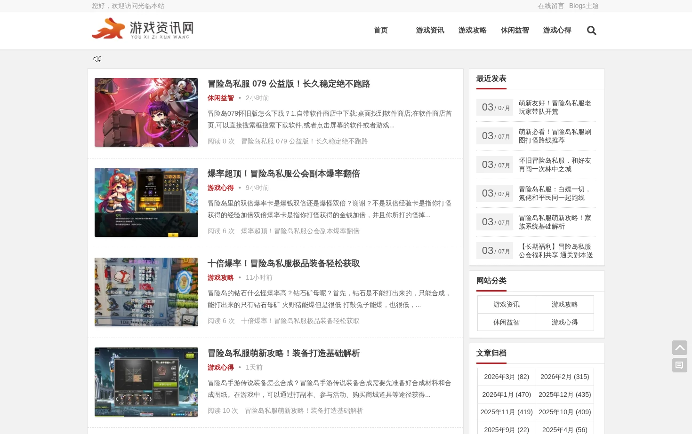Click 游戏心得 tag under 装备打造基础解析 article
692x434 pixels.
pyautogui.click(x=221, y=367)
